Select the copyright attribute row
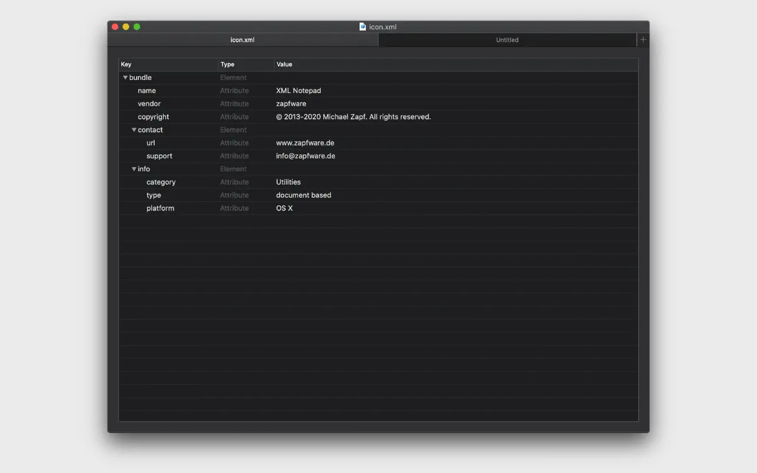This screenshot has height=473, width=757. (153, 116)
